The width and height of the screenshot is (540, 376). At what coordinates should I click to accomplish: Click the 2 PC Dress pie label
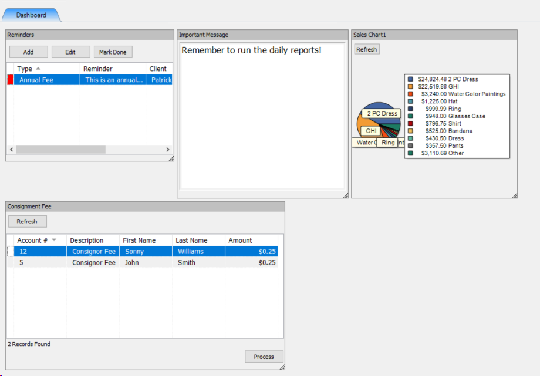click(x=382, y=113)
